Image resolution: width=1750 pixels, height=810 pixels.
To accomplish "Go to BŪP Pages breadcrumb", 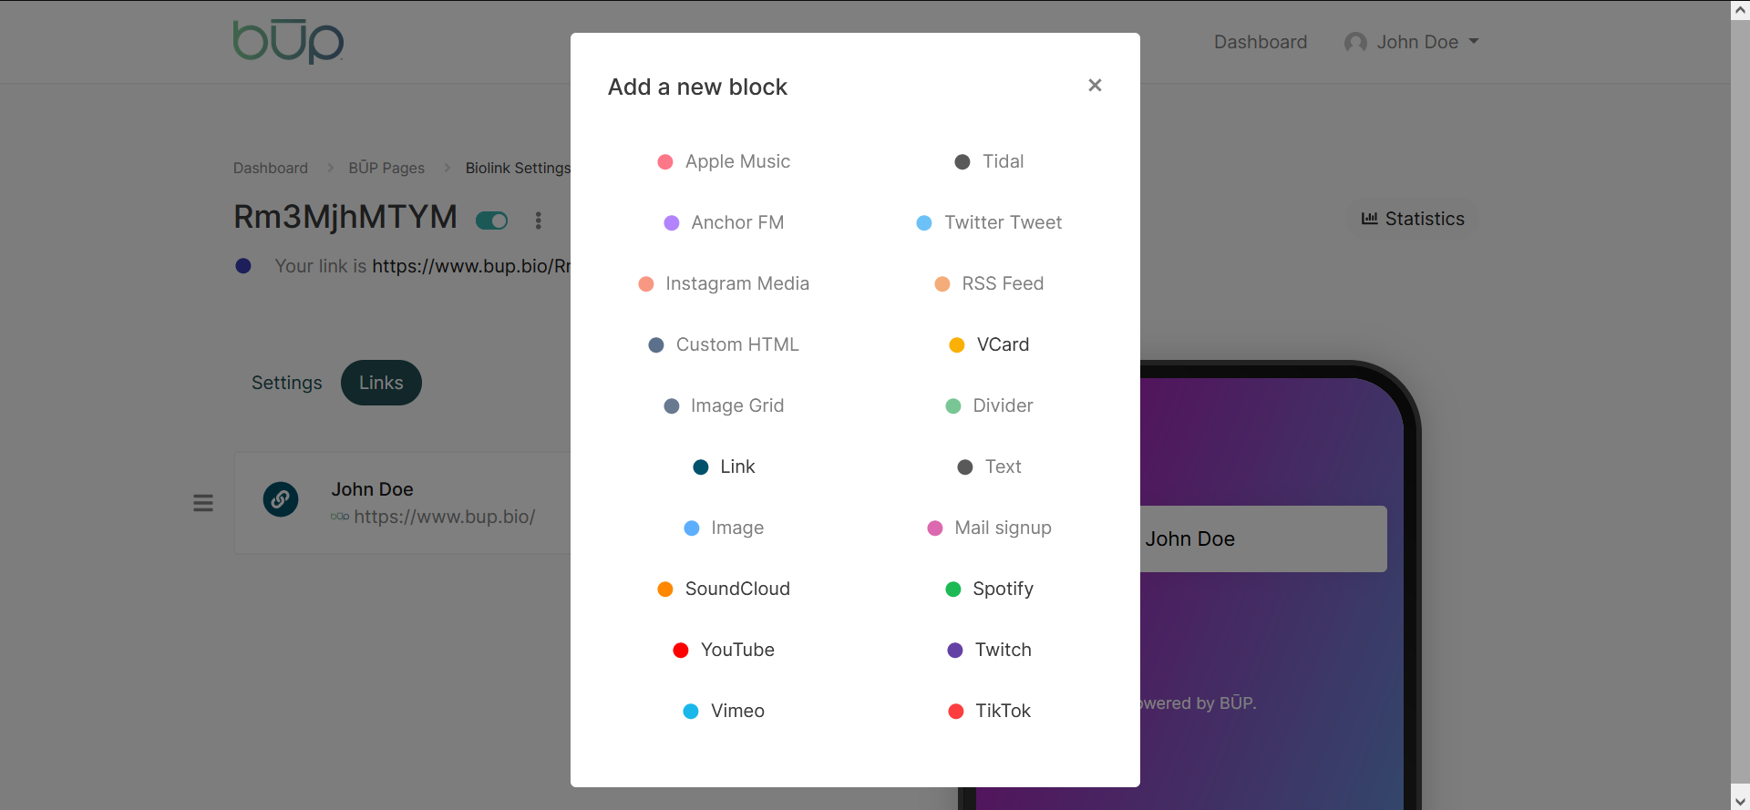I will [x=386, y=168].
